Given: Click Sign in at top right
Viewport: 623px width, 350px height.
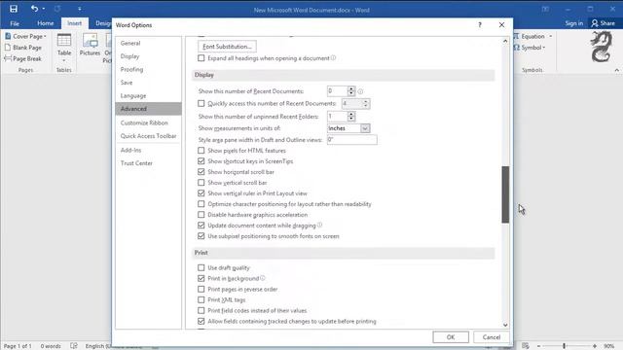Looking at the screenshot, I should (574, 23).
